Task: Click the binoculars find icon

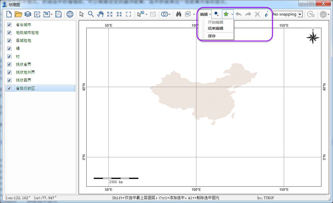Action: pyautogui.click(x=179, y=14)
